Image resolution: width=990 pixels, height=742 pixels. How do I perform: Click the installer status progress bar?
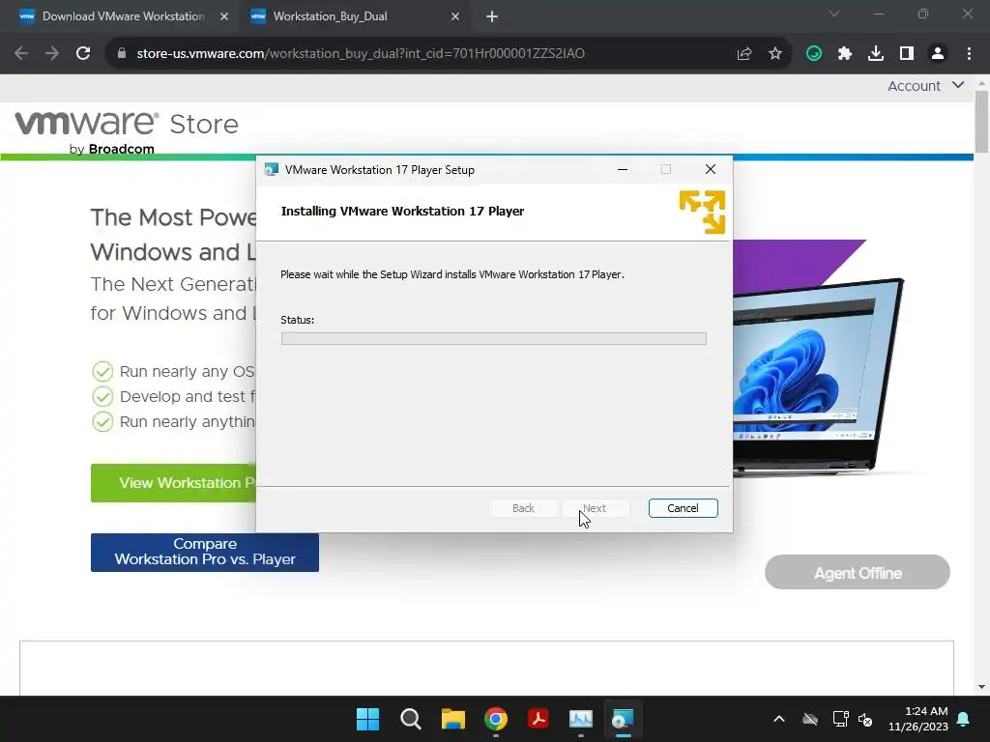point(494,339)
